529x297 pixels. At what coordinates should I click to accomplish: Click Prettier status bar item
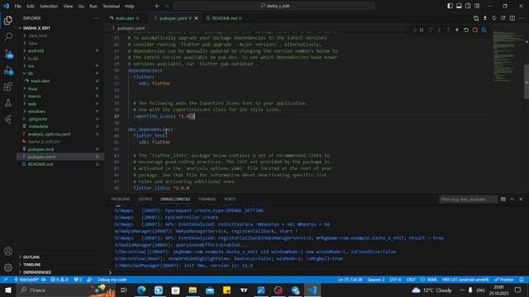tap(503, 280)
